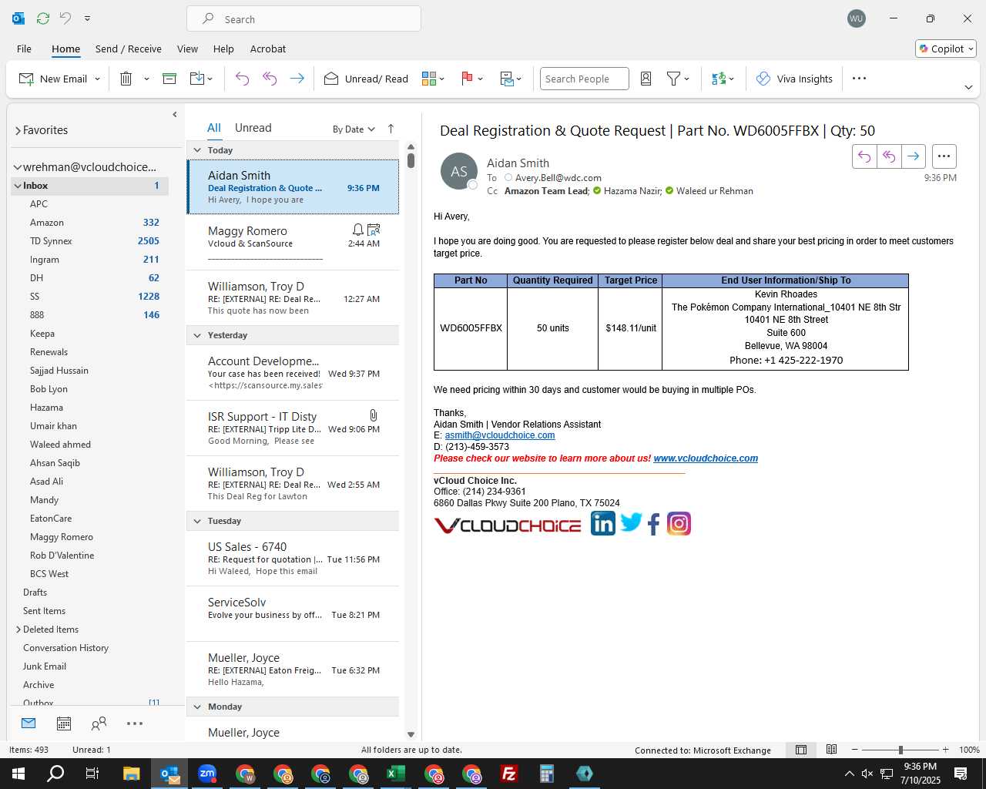Open more navigation options ellipsis
The width and height of the screenshot is (986, 789).
pos(135,724)
